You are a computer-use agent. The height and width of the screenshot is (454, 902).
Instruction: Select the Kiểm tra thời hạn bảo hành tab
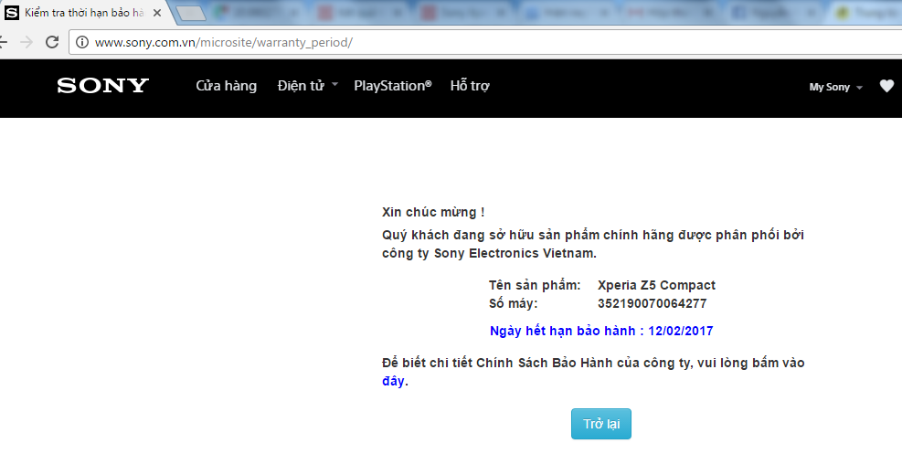(x=84, y=13)
